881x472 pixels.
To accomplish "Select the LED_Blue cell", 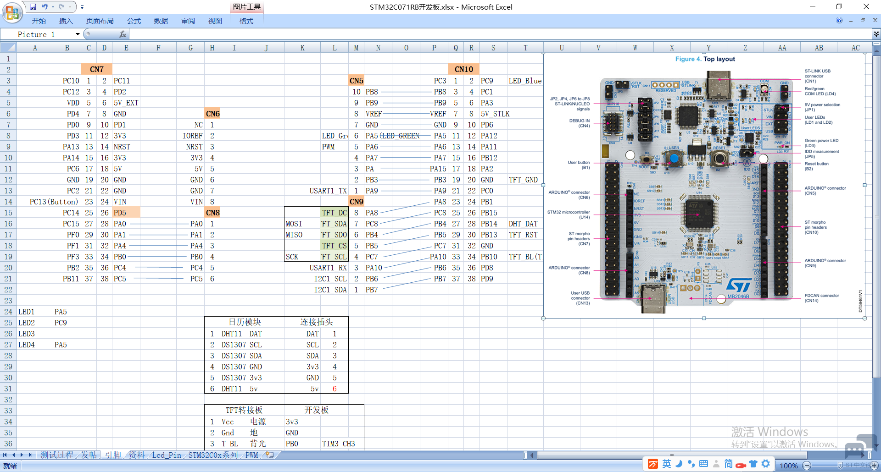I will point(525,81).
